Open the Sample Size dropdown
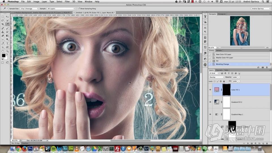Screen dimensions: 272x153 tap(29, 8)
